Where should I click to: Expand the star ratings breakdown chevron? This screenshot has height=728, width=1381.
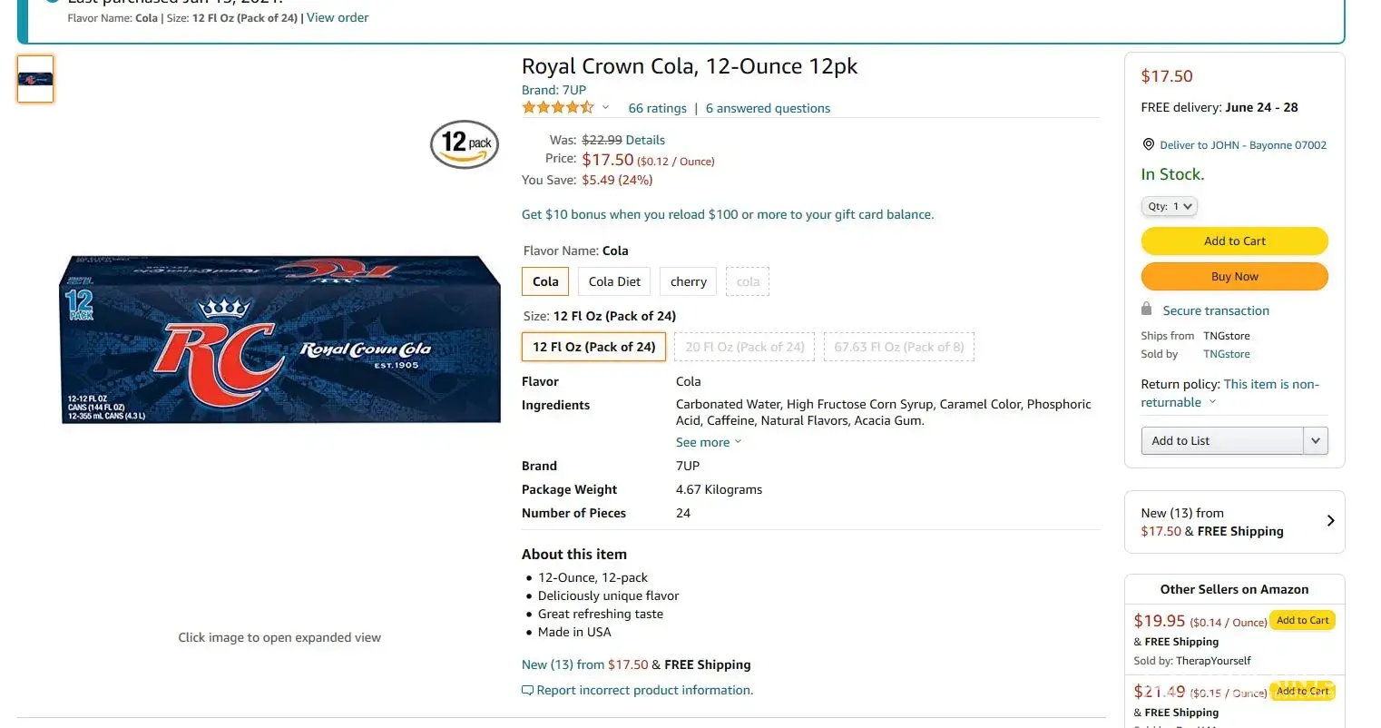click(605, 108)
